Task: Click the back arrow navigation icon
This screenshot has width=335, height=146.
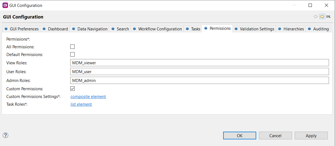Action: point(316,17)
